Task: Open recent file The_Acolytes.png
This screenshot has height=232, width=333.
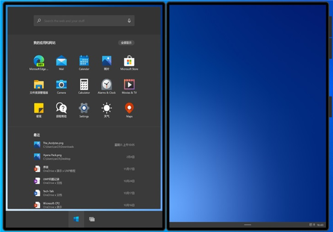Action: (53, 145)
